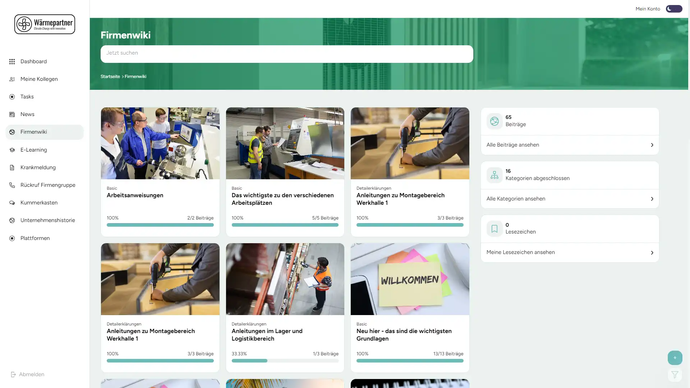
Task: Click 2/2 Beiträge text
Action: pyautogui.click(x=200, y=218)
